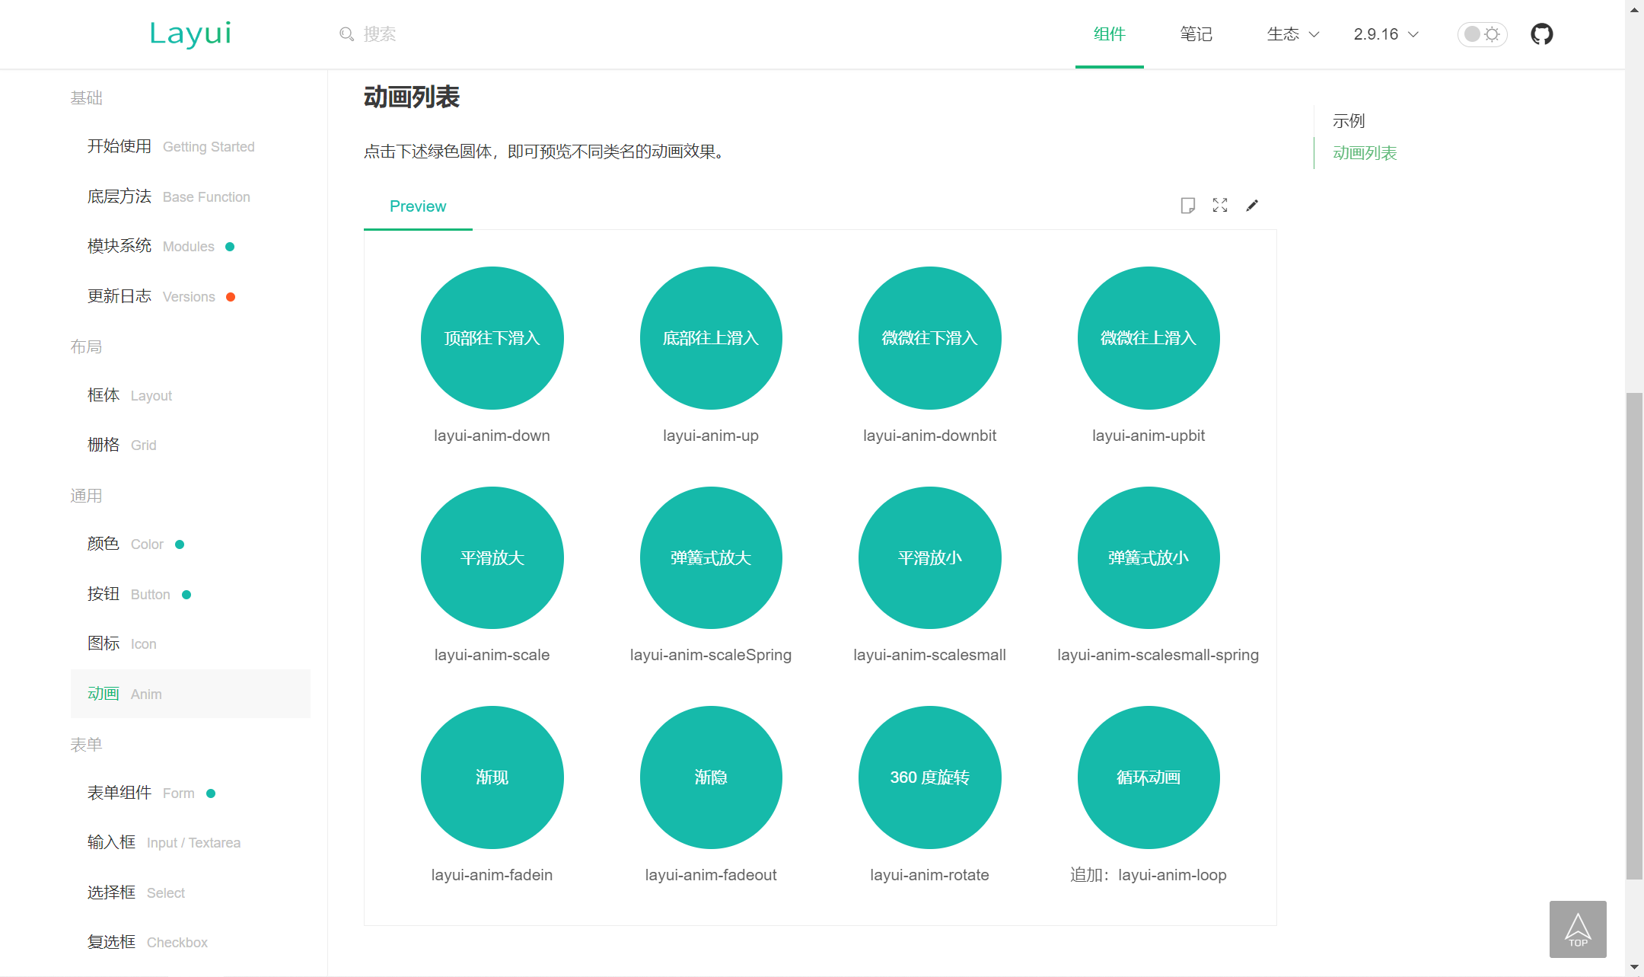Expand the 生态 dropdown menu

(x=1292, y=34)
